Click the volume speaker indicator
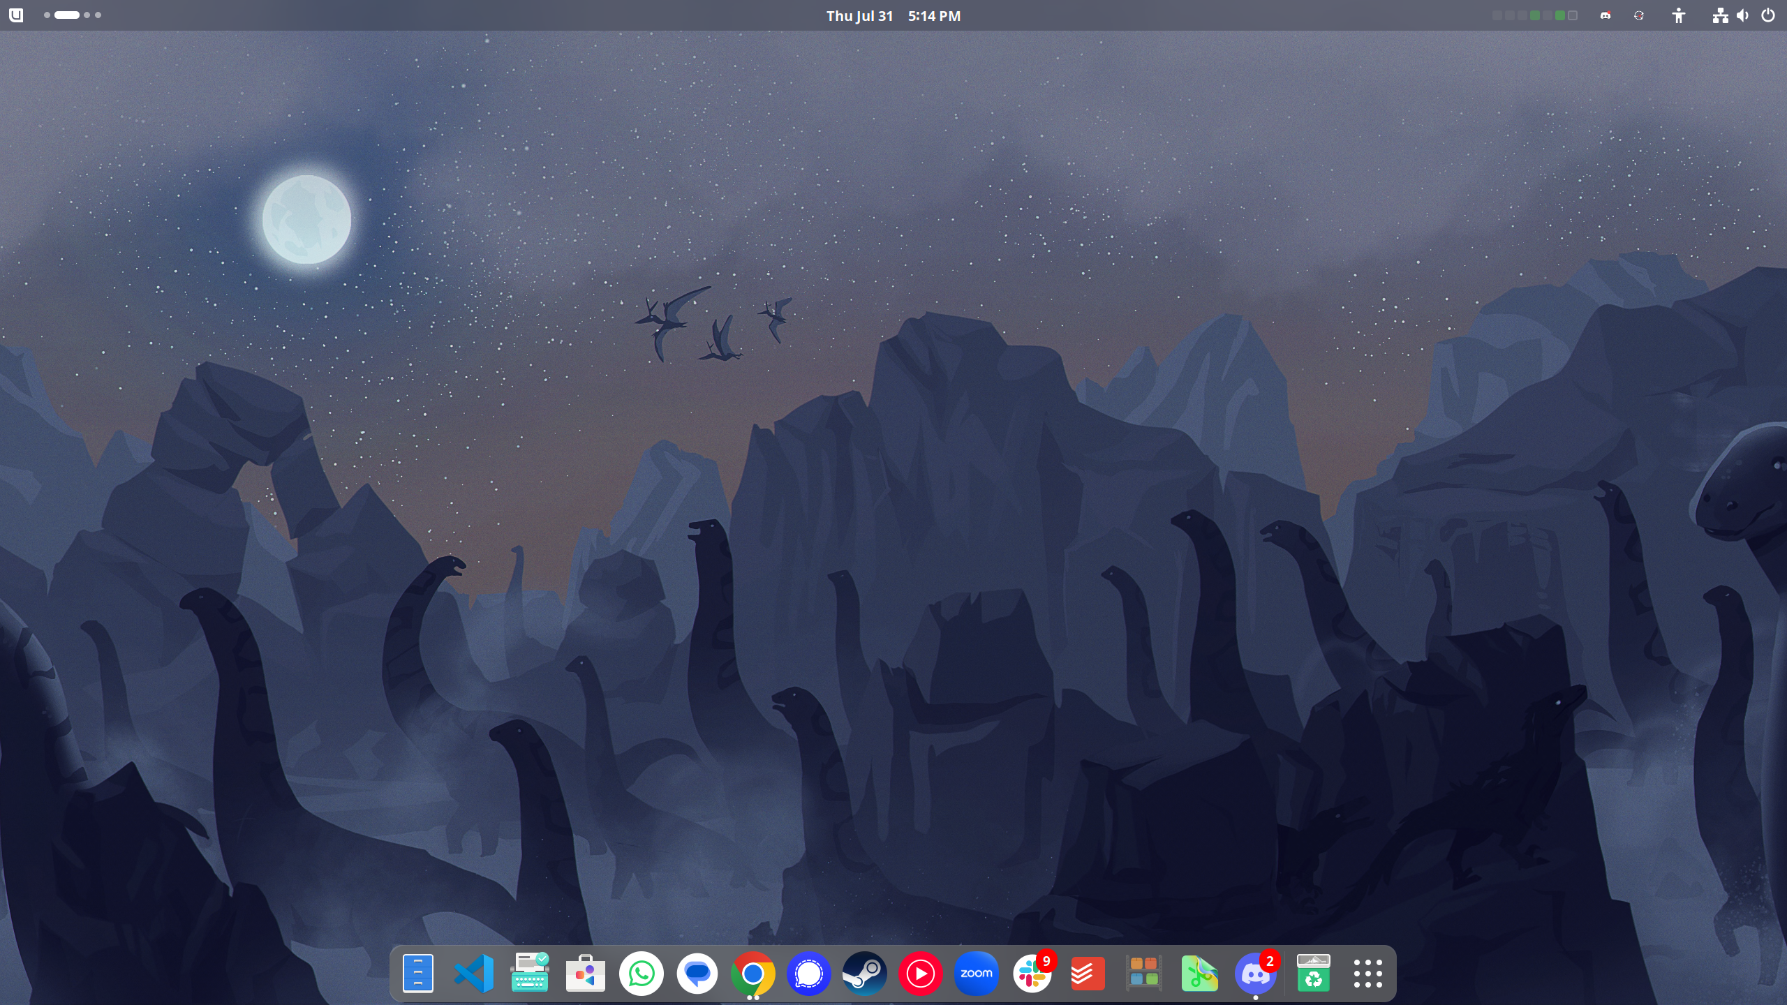This screenshot has width=1787, height=1005. pyautogui.click(x=1743, y=15)
